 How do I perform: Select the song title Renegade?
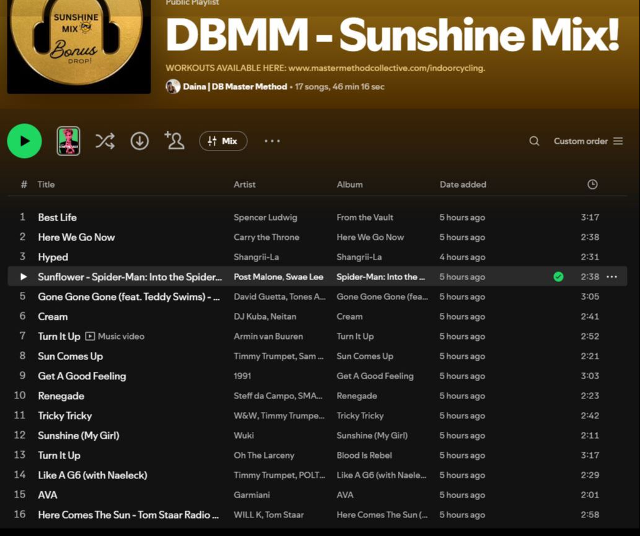(61, 396)
